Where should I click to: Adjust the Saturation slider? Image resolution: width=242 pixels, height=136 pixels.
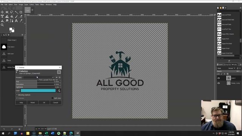(37, 84)
